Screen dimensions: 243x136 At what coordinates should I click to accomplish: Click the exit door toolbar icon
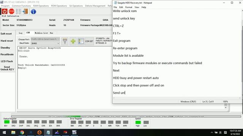click(x=25, y=11)
